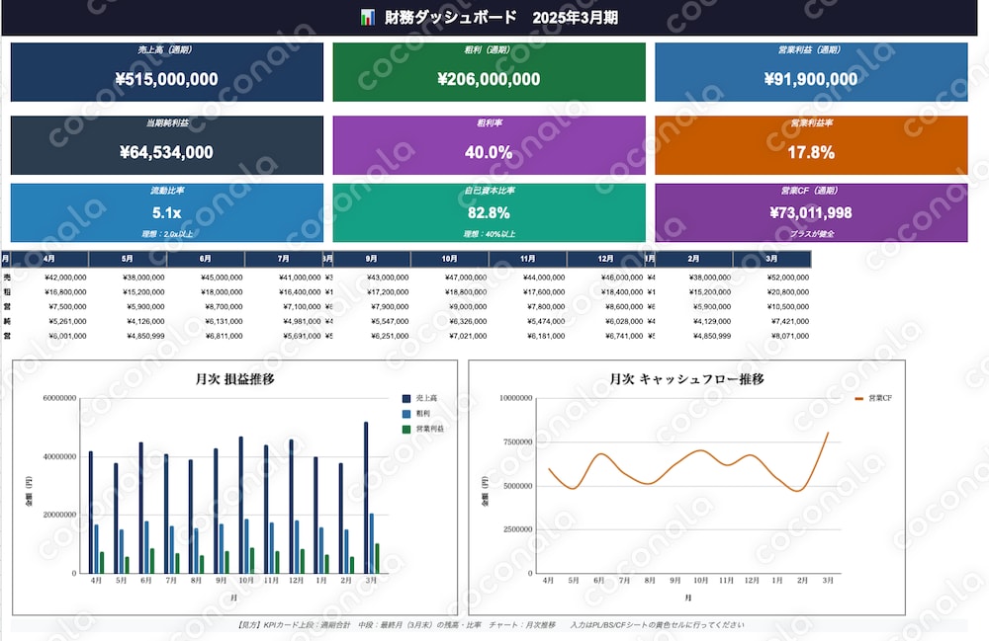Click the 10月 column header
989x641 pixels.
pyautogui.click(x=450, y=259)
